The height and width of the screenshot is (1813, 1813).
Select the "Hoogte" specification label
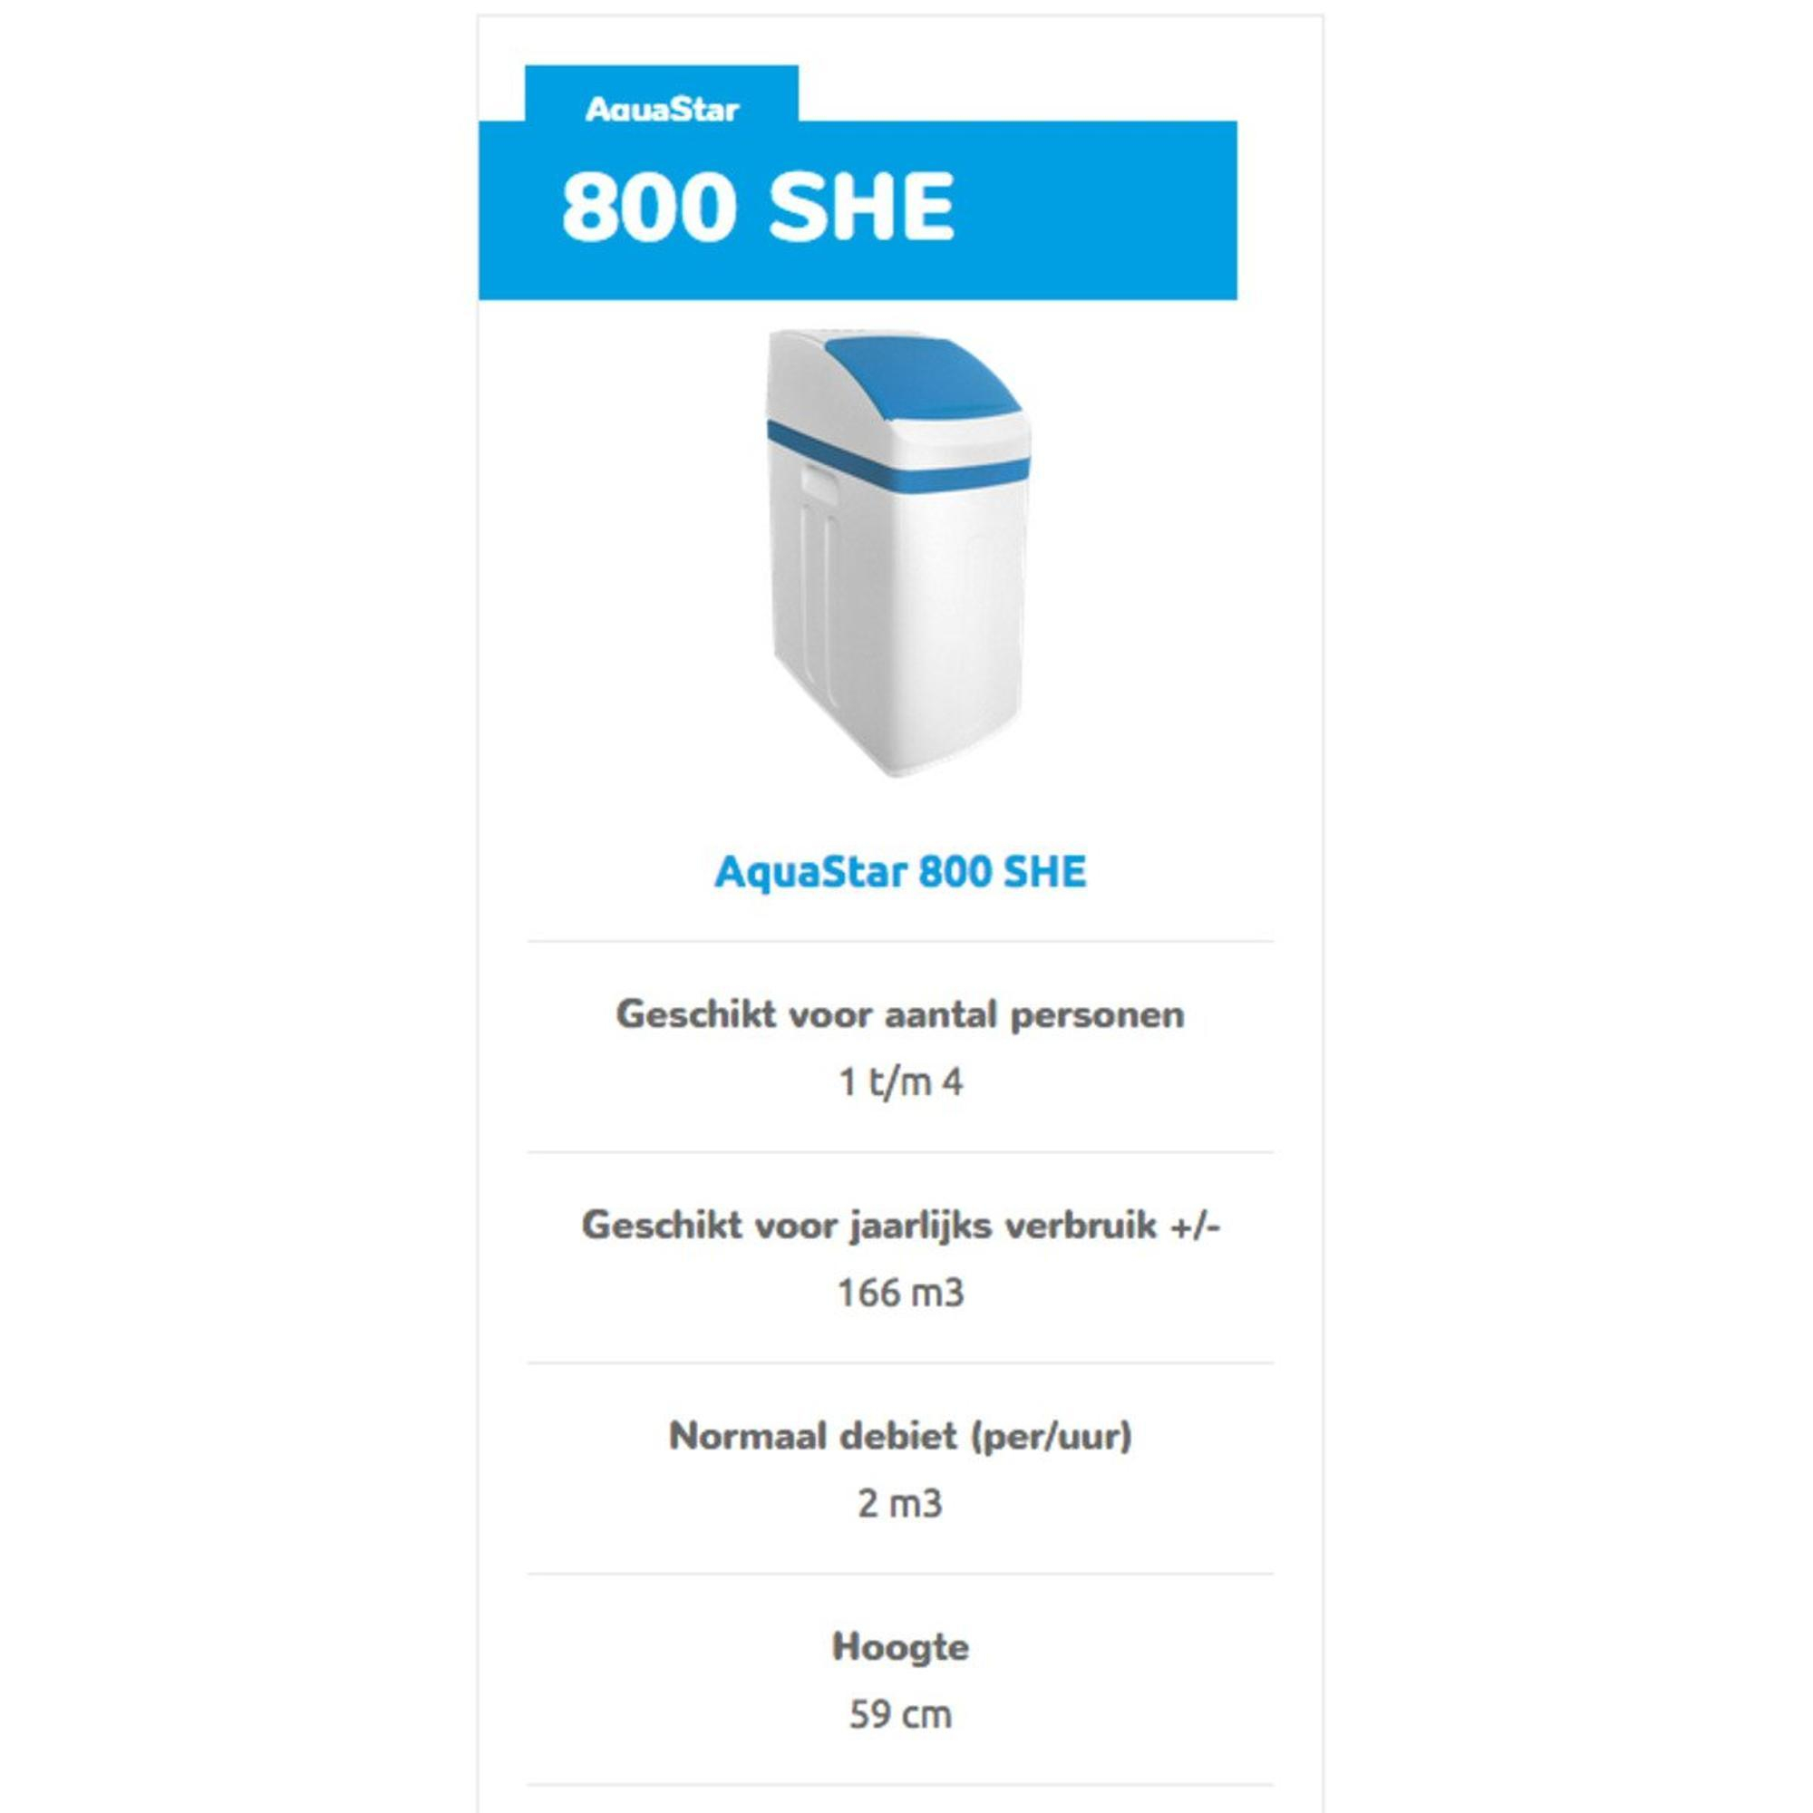(x=900, y=1647)
